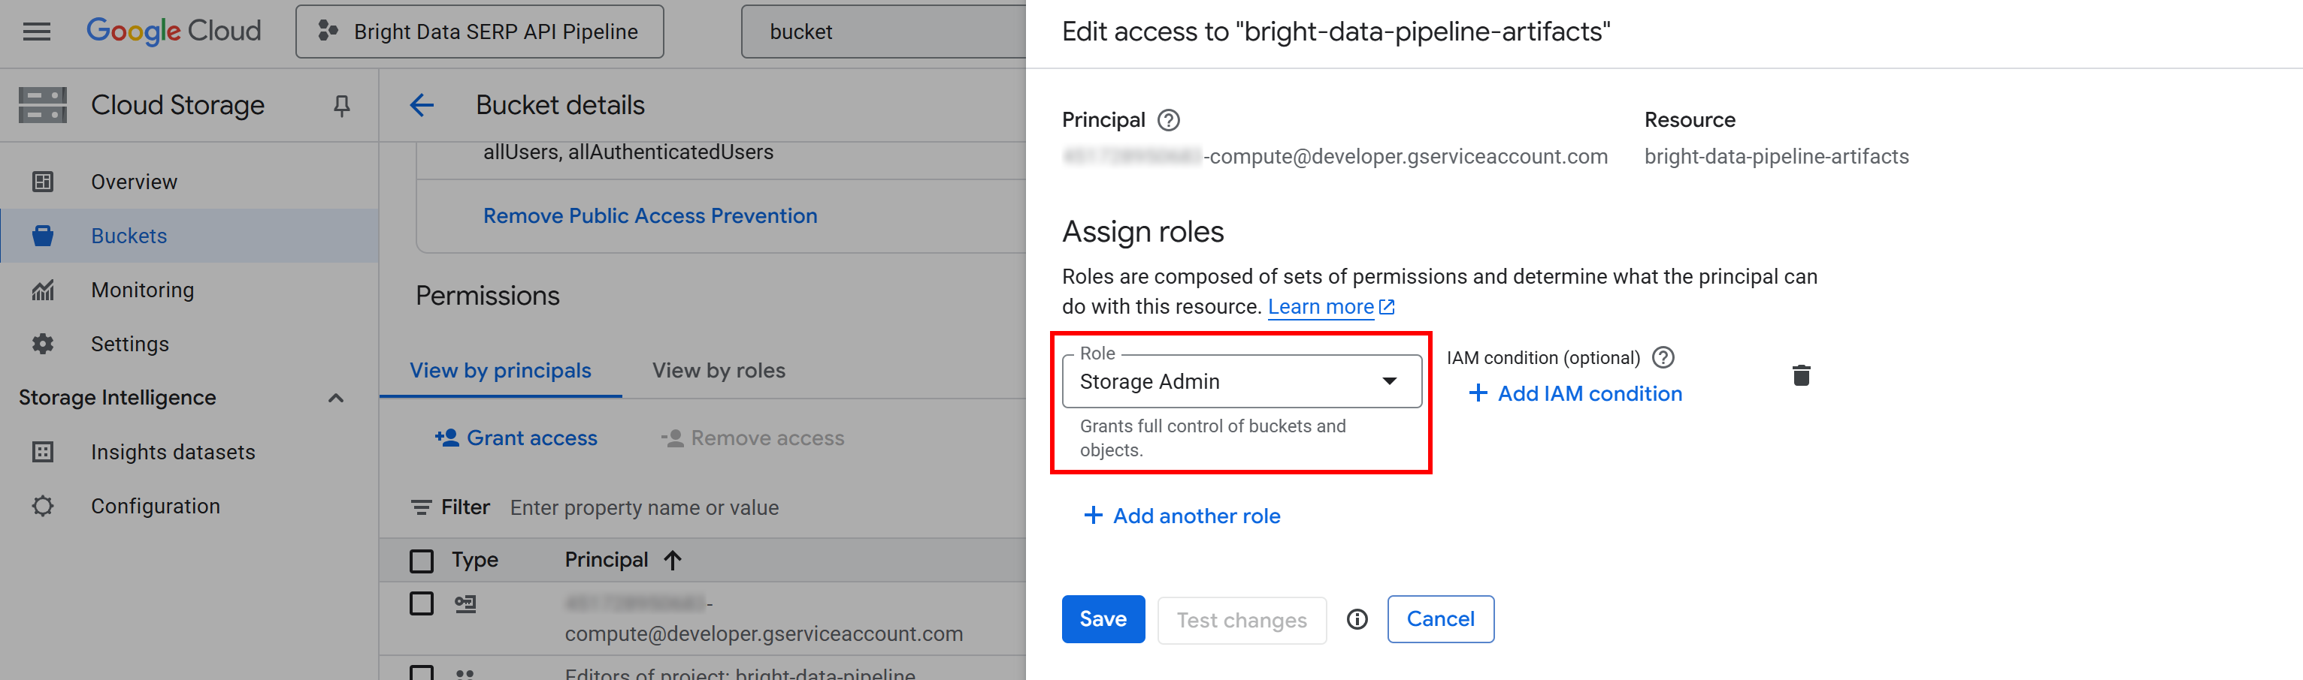
Task: Switch to the View by roles tab
Action: click(718, 370)
